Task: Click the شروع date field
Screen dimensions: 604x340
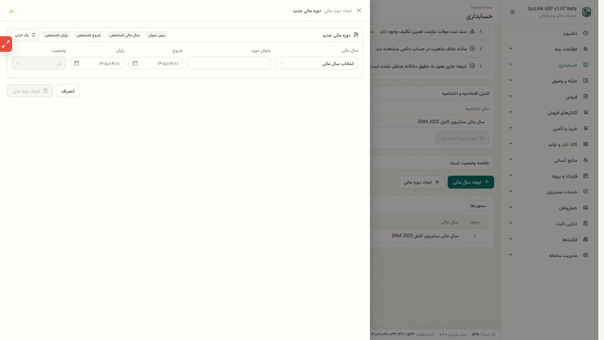Action: pyautogui.click(x=156, y=63)
